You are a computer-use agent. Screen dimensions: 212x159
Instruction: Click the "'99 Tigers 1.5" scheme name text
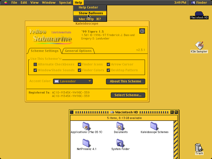[x=92, y=32]
